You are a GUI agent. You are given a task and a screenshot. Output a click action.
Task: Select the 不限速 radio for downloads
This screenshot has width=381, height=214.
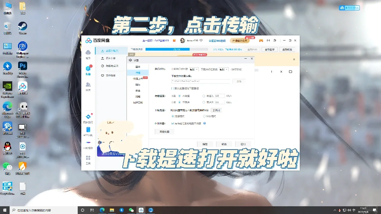180,96
